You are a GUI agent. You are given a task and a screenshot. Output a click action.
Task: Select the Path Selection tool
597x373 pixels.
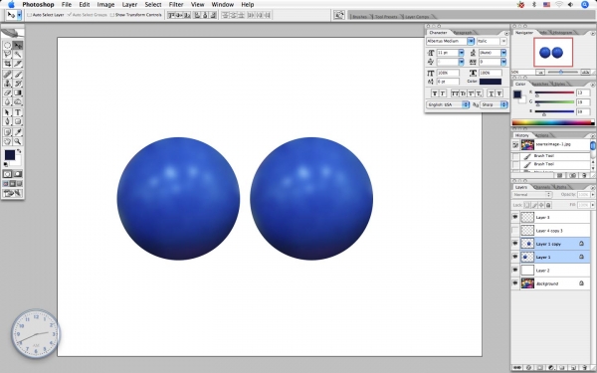tap(7, 112)
